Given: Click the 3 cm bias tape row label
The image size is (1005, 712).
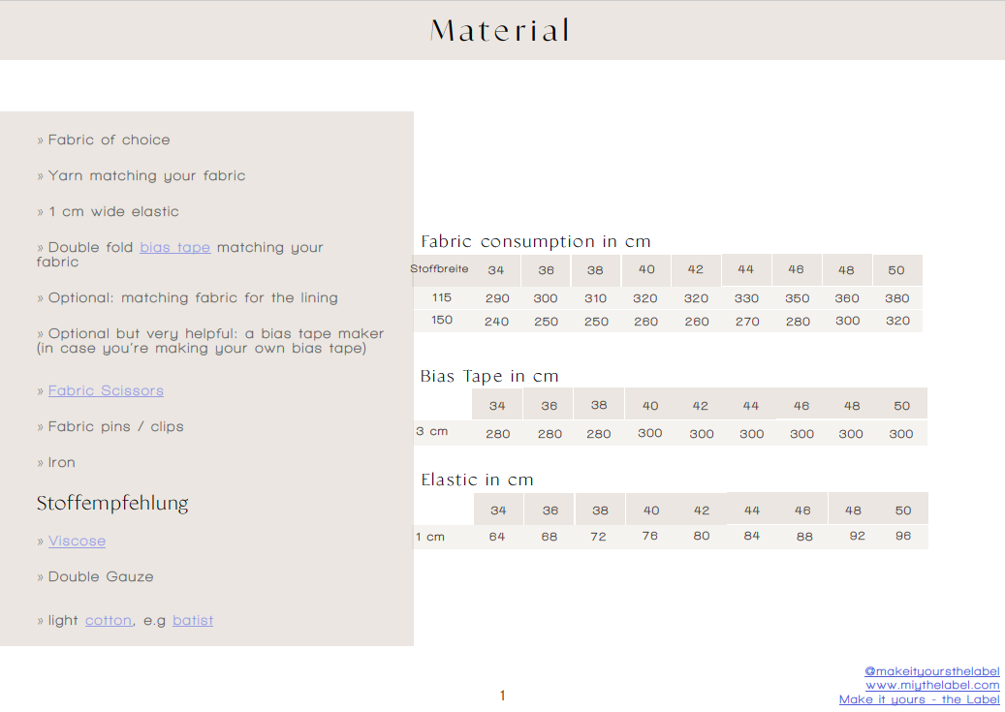Looking at the screenshot, I should [x=432, y=432].
